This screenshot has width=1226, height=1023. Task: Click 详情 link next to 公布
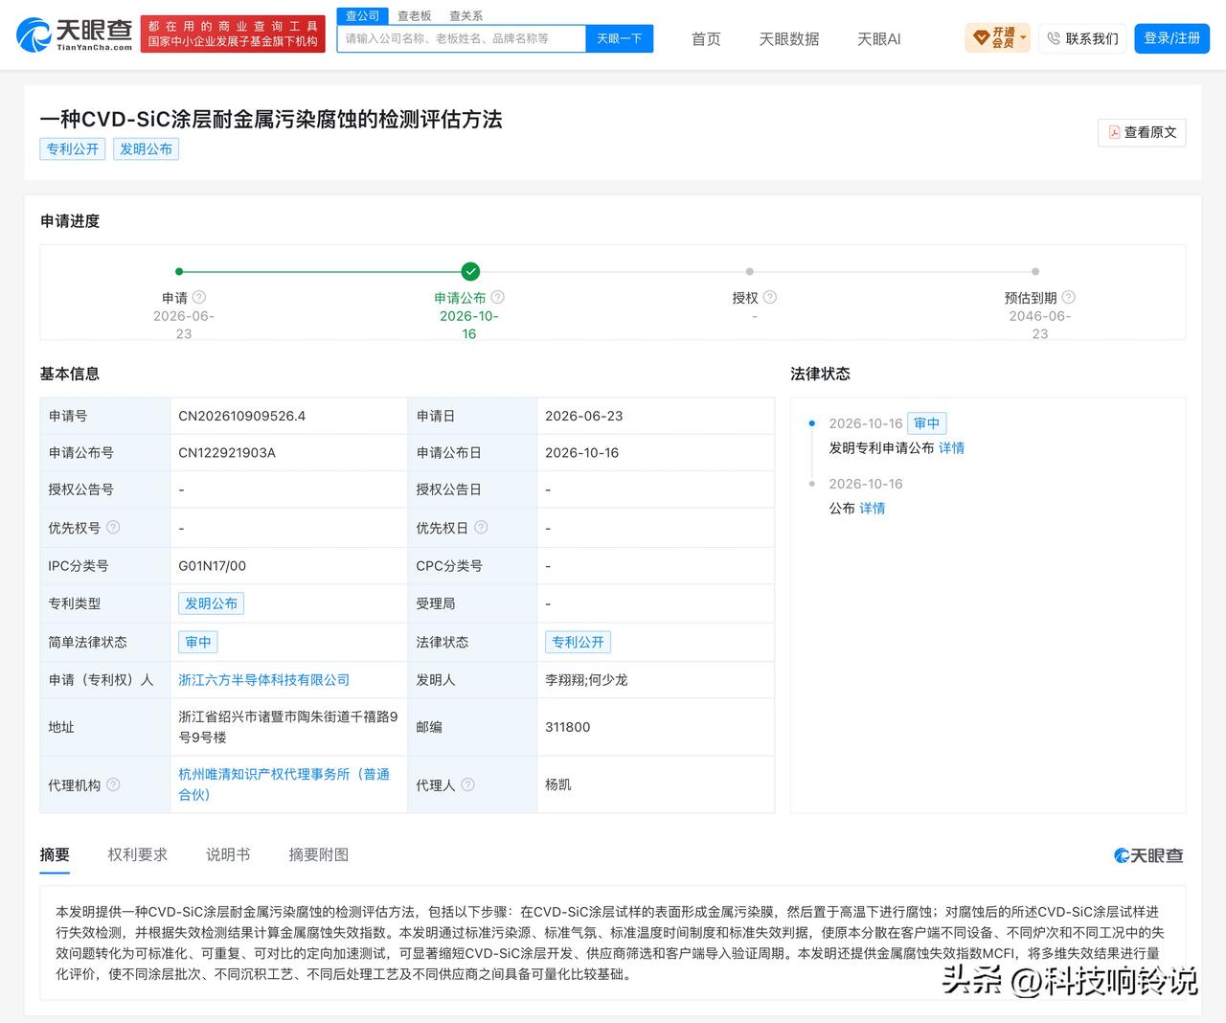pos(873,509)
